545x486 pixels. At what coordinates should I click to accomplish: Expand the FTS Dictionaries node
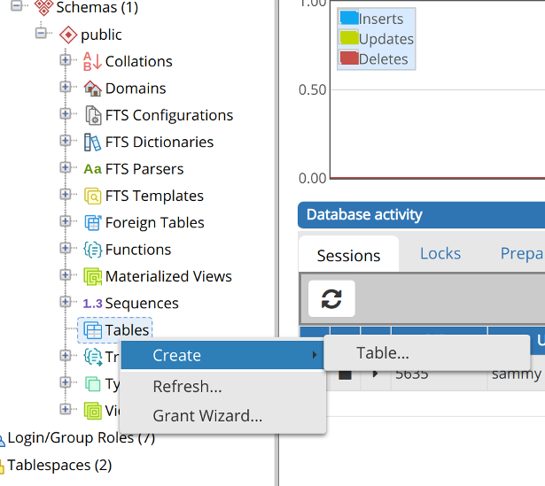[66, 141]
